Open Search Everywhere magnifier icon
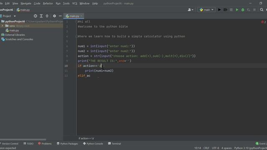This screenshot has width=267, height=150. point(262,10)
